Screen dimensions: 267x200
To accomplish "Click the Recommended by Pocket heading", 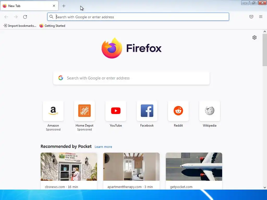I will (66, 146).
